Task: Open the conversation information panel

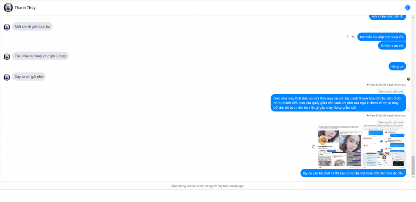Action: [x=407, y=8]
